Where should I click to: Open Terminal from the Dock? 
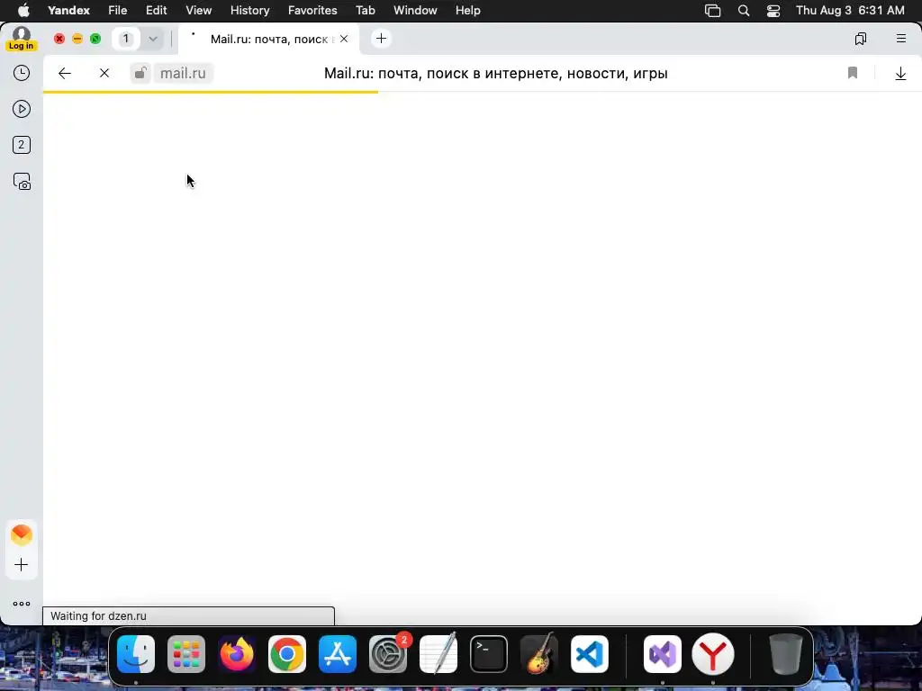click(489, 654)
